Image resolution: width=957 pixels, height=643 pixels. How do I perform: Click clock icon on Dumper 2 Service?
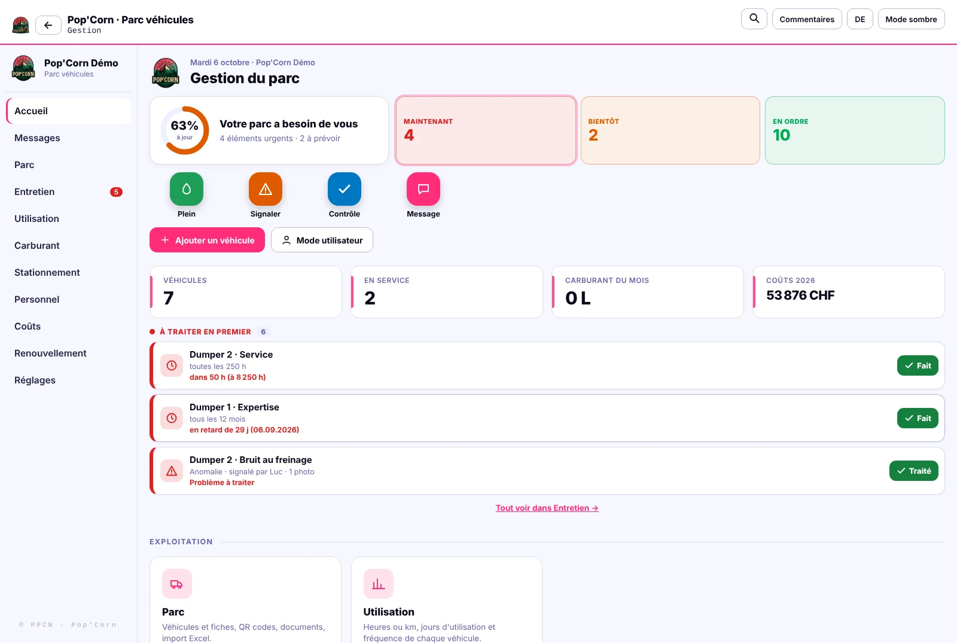click(172, 365)
